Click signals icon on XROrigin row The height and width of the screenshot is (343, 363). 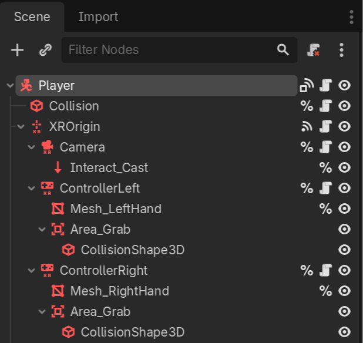(x=307, y=126)
